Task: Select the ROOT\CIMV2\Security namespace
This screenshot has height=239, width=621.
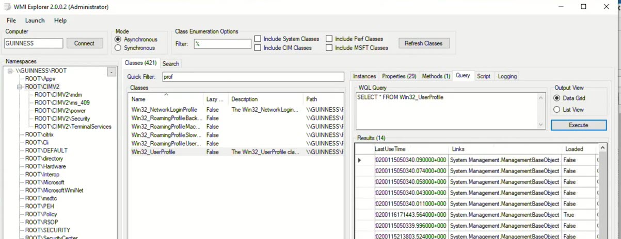Action: (62, 118)
